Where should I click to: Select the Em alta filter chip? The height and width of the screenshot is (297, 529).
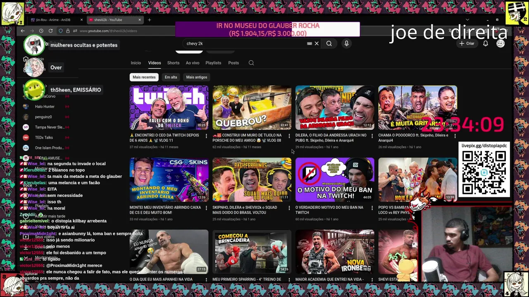(x=171, y=77)
